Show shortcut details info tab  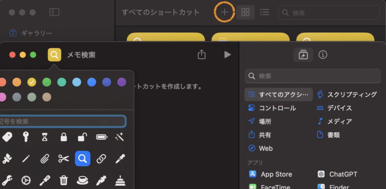pos(323,54)
